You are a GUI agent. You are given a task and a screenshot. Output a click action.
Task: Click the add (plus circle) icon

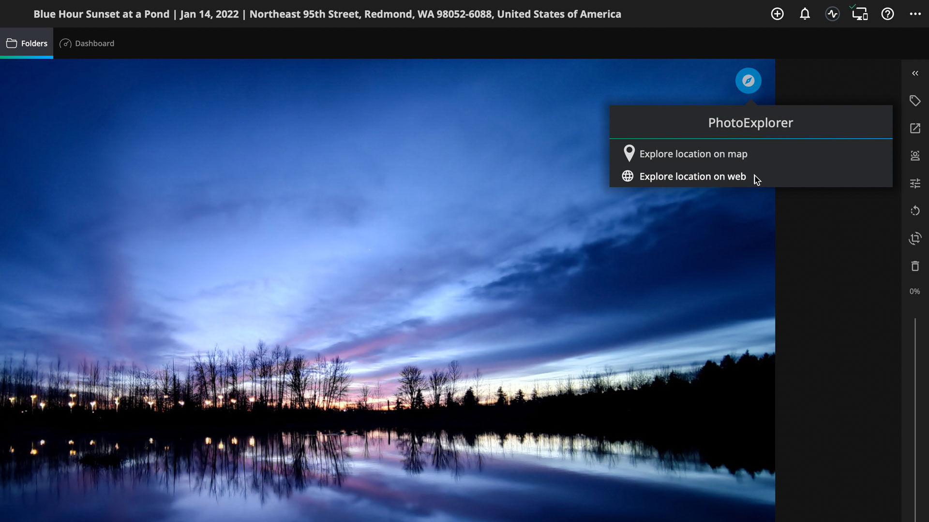(777, 14)
